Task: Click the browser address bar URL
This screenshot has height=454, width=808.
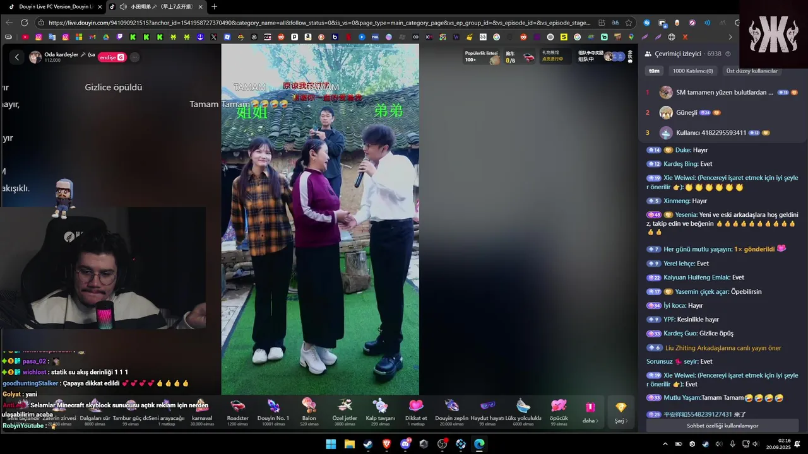Action: pos(319,23)
